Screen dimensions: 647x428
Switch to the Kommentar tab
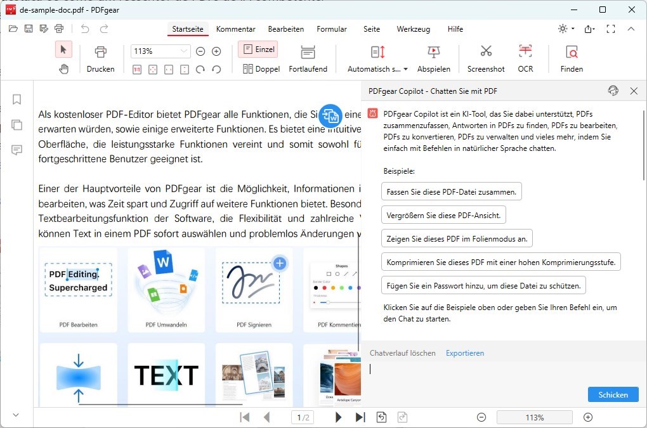pyautogui.click(x=235, y=29)
